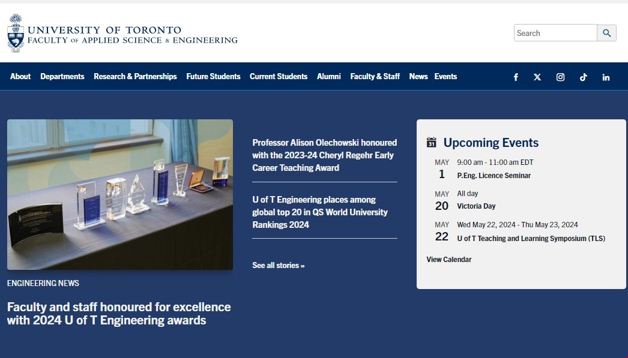Select Future Students in navigation
Screen dimensions: 628x358
pyautogui.click(x=213, y=76)
